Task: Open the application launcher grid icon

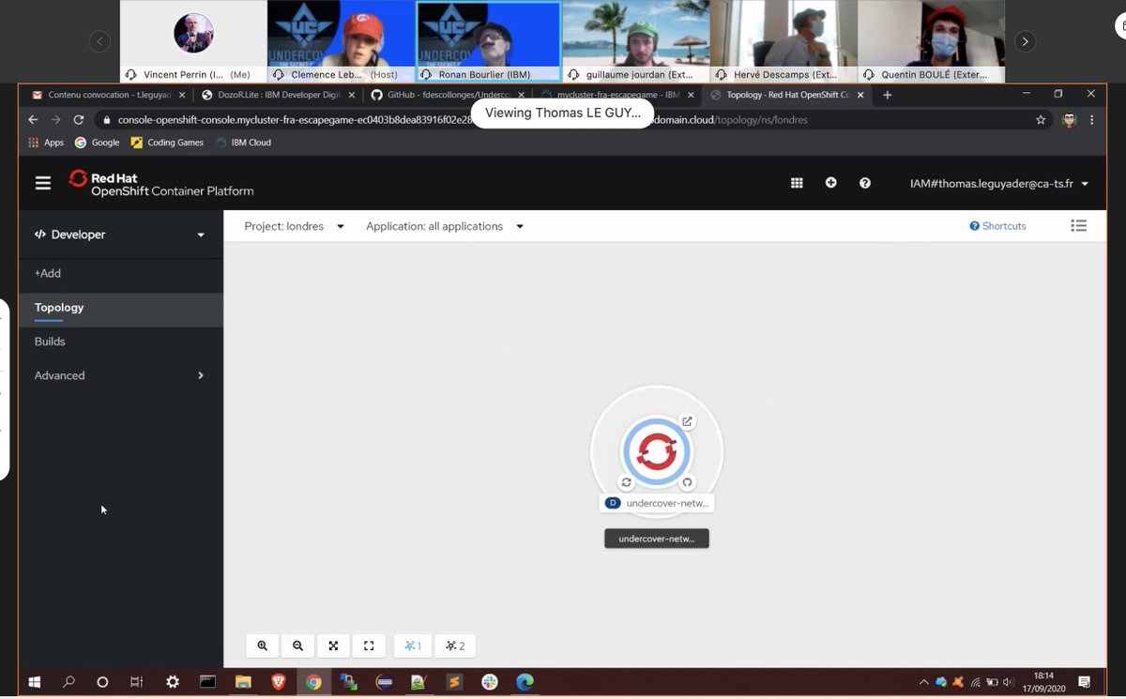Action: click(797, 183)
